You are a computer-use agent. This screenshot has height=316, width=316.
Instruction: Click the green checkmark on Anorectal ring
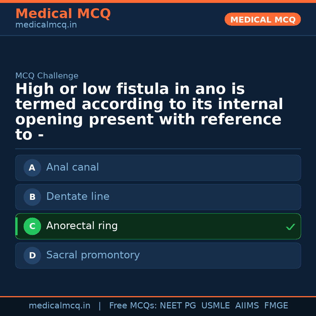click(x=290, y=227)
